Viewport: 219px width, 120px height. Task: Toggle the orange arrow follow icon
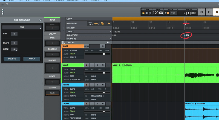click(109, 24)
